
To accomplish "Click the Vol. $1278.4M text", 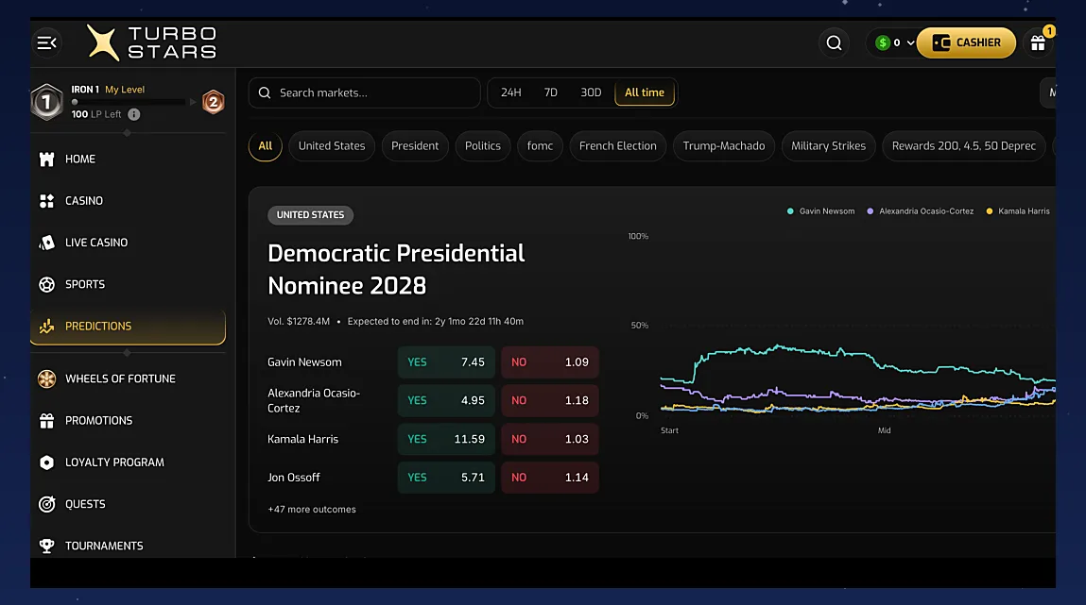I will point(299,322).
